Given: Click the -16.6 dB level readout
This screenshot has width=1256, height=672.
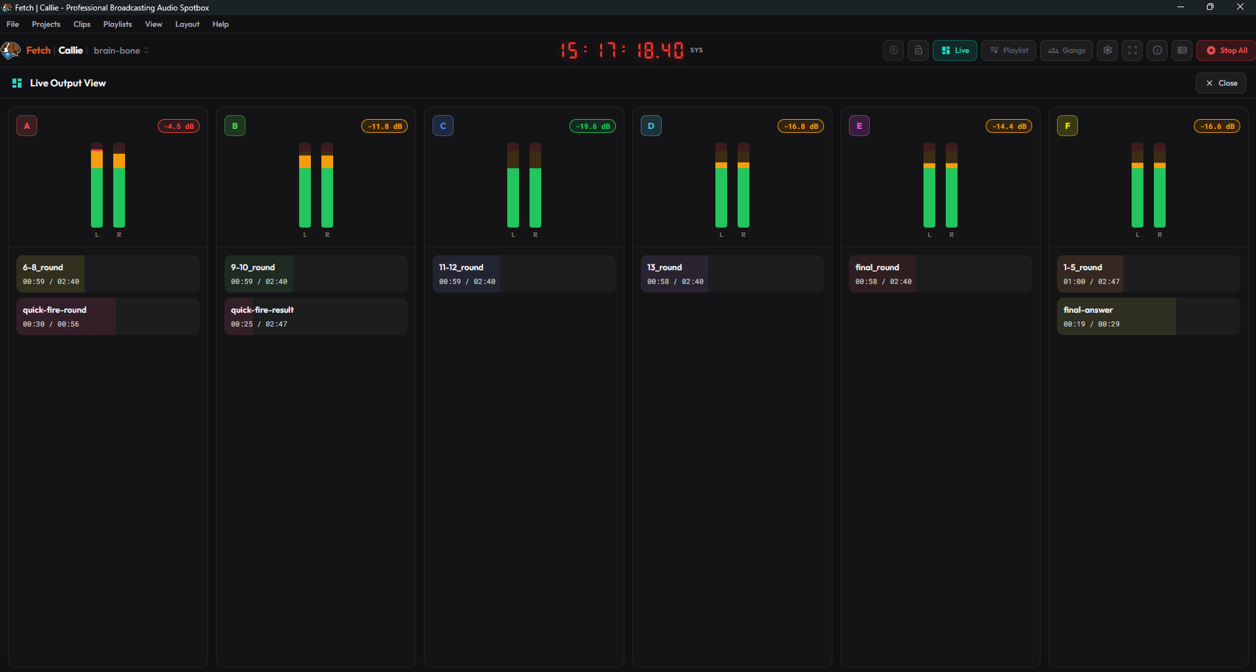Looking at the screenshot, I should pyautogui.click(x=1217, y=126).
